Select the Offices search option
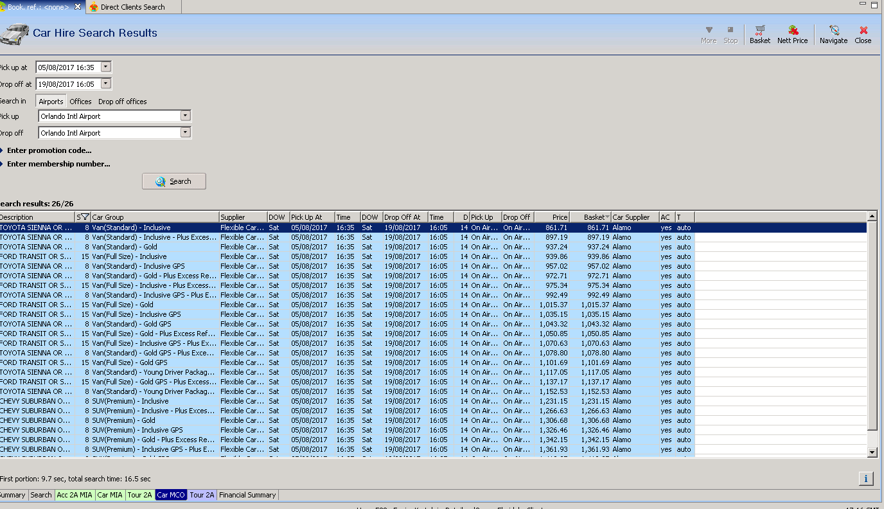 [80, 102]
